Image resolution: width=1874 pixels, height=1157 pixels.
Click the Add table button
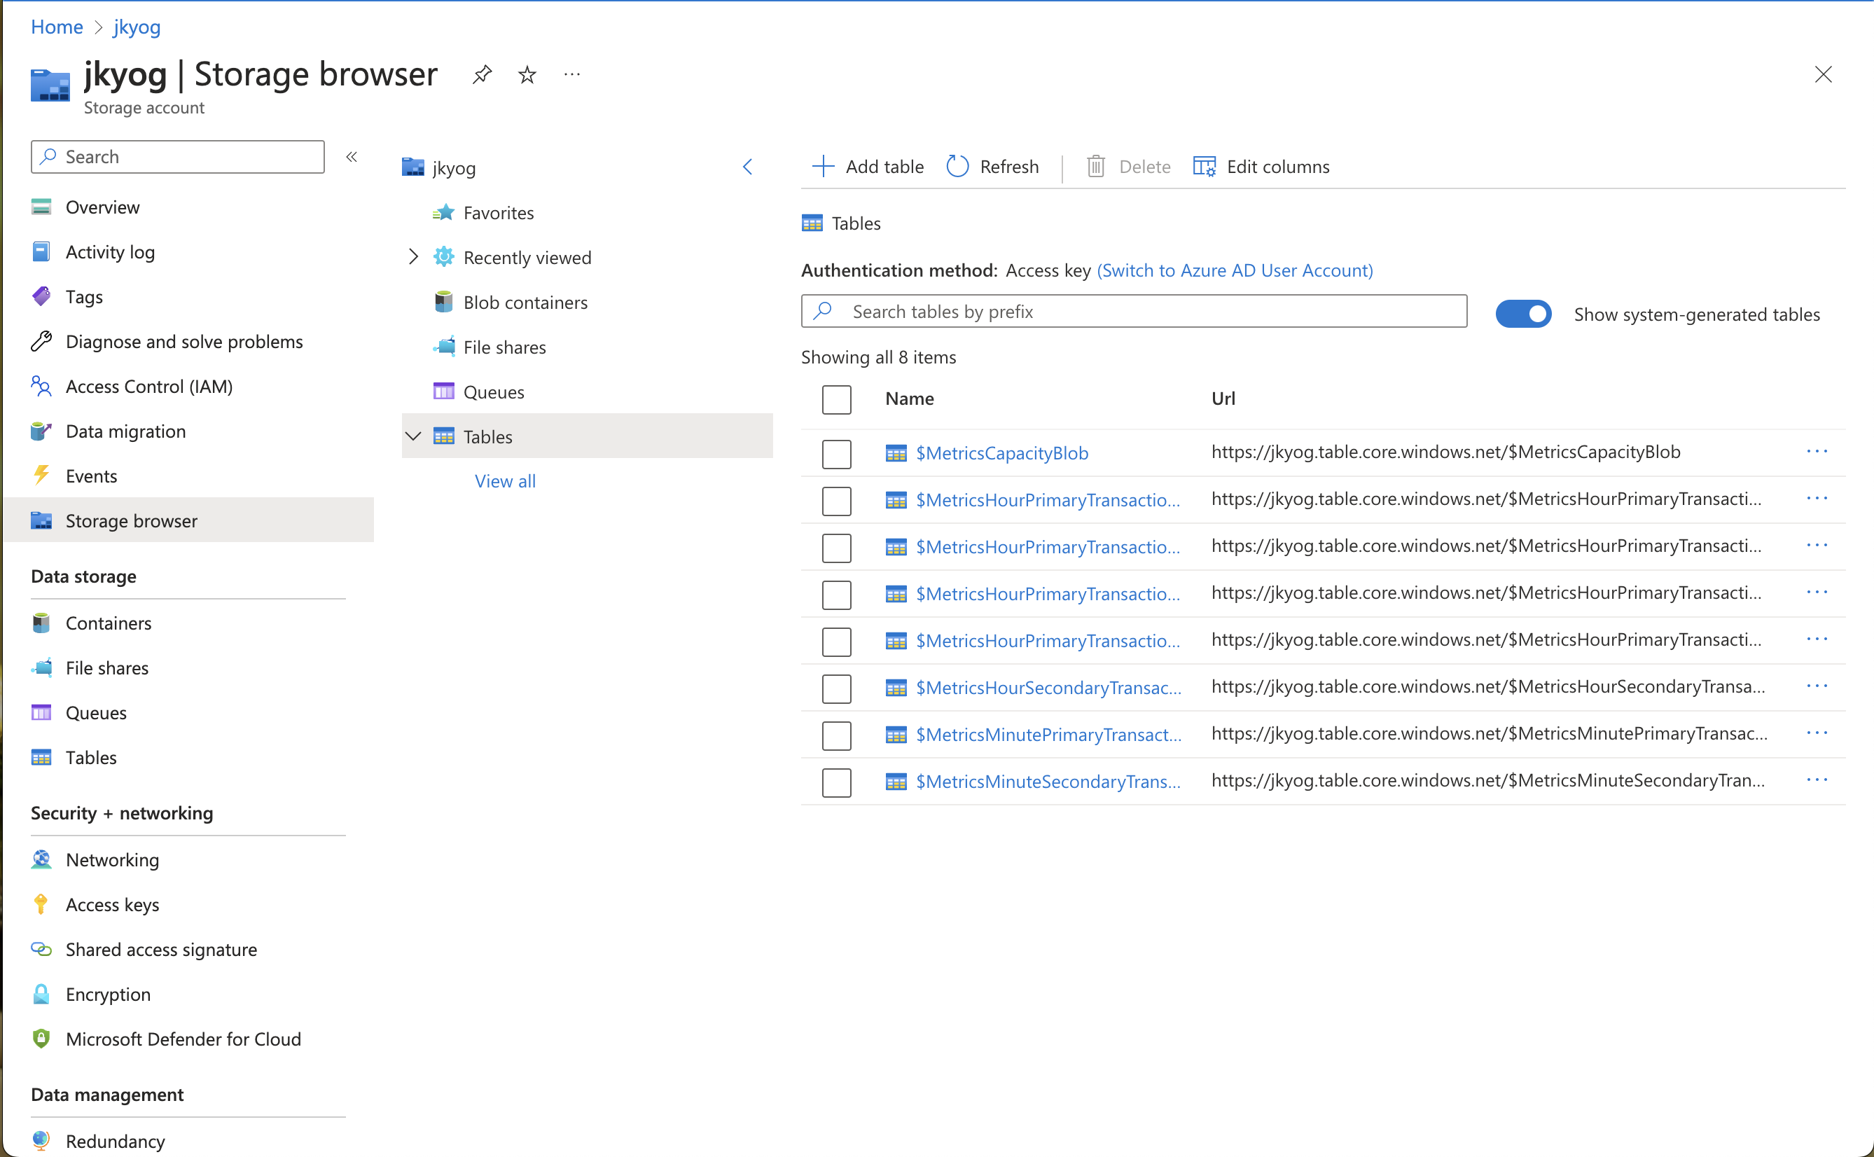(x=868, y=166)
